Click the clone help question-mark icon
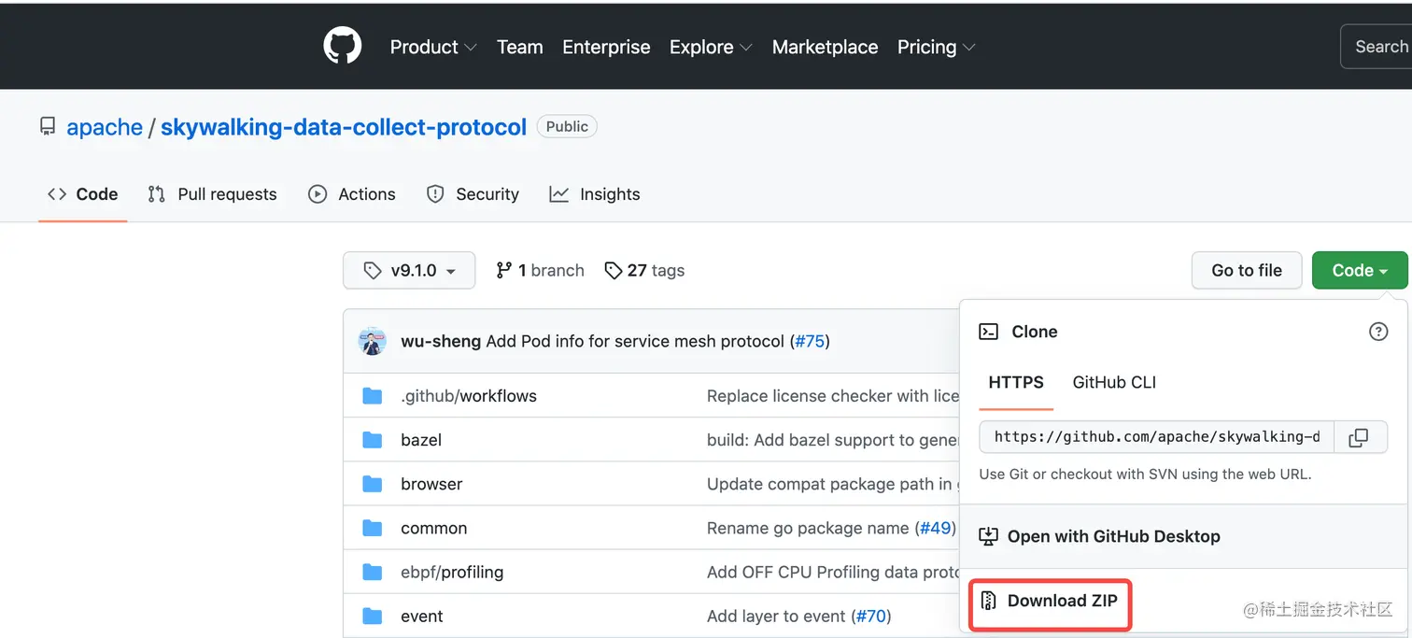 (x=1377, y=332)
